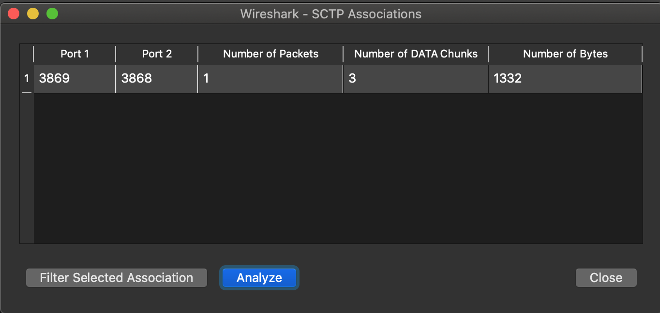660x313 pixels.
Task: Click Number of Packets column header
Action: (270, 54)
